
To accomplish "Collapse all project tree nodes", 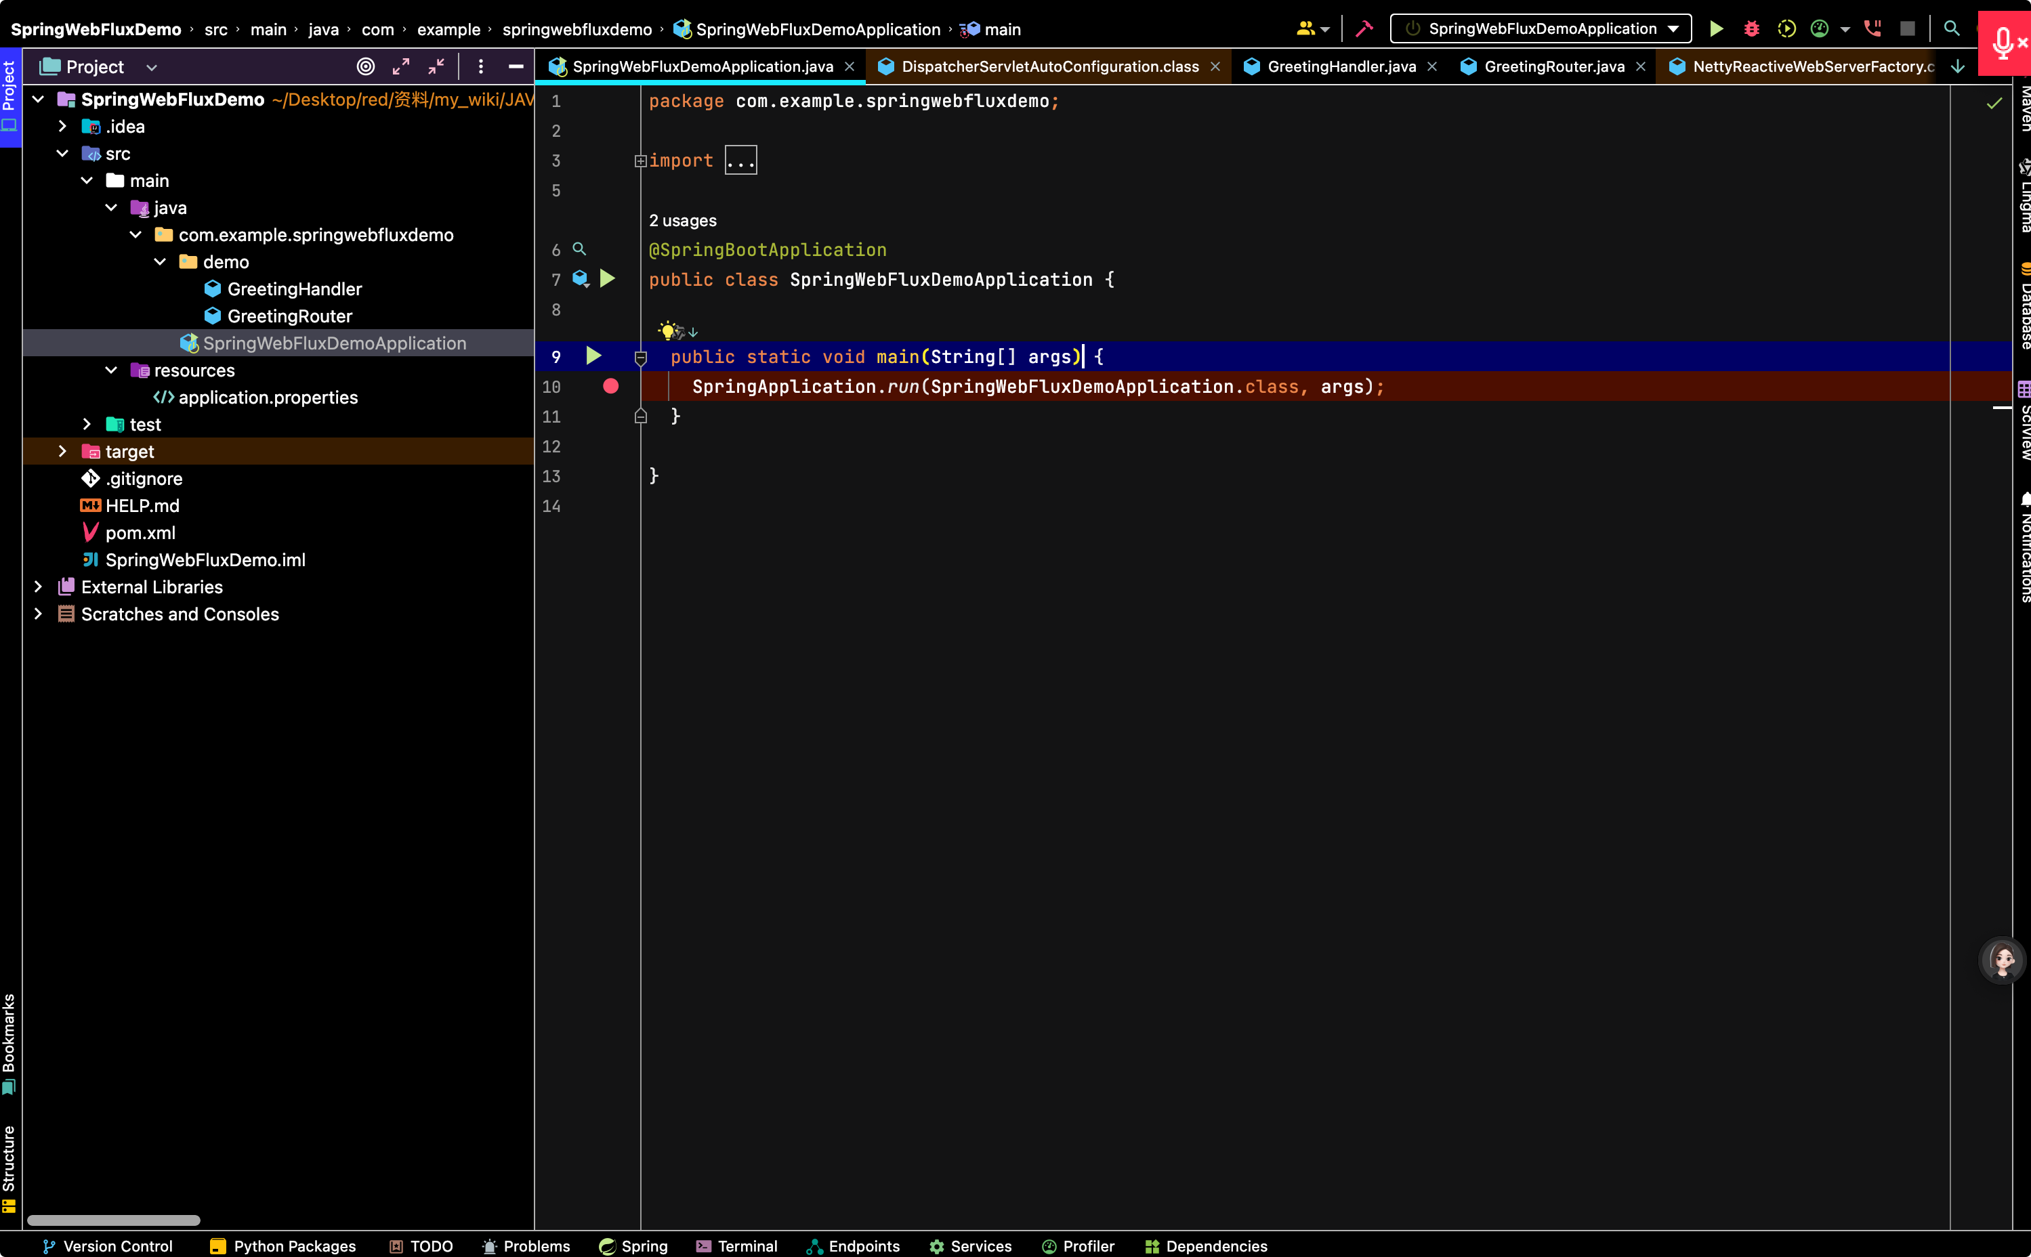I will pos(436,66).
